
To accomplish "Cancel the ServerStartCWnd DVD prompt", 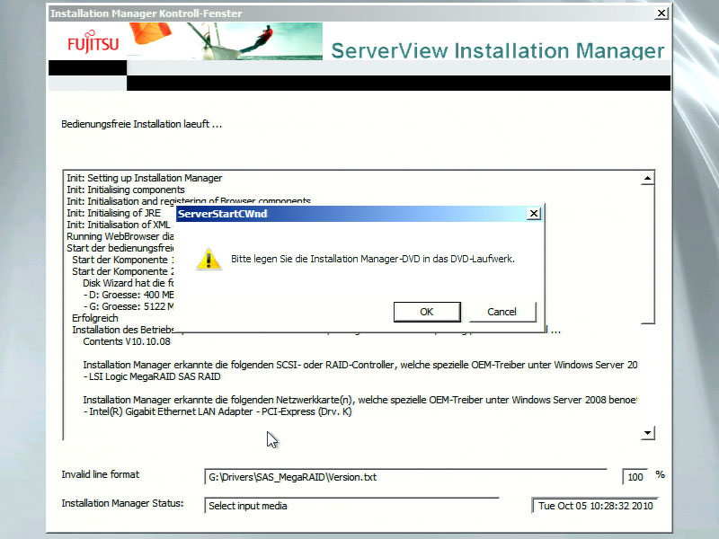I will 502,312.
